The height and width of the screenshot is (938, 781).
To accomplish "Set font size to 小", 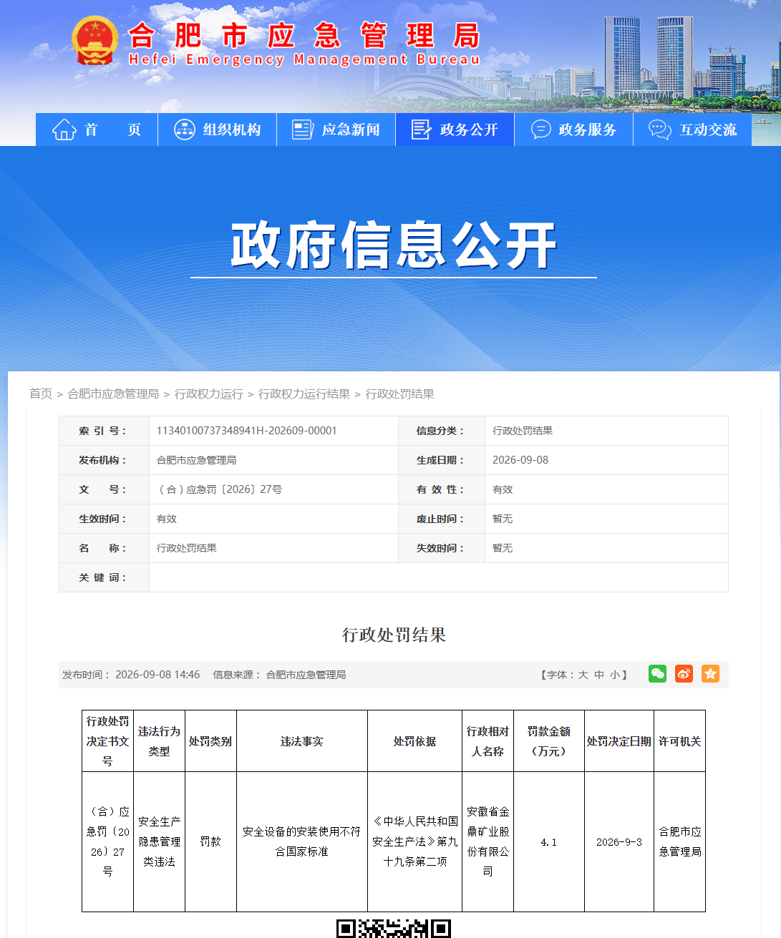I will coord(615,675).
